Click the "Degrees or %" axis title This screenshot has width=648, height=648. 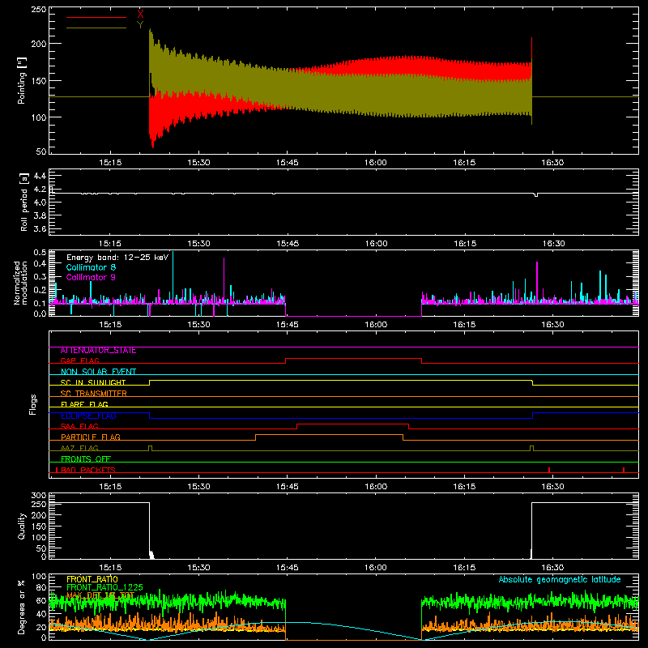pos(21,607)
